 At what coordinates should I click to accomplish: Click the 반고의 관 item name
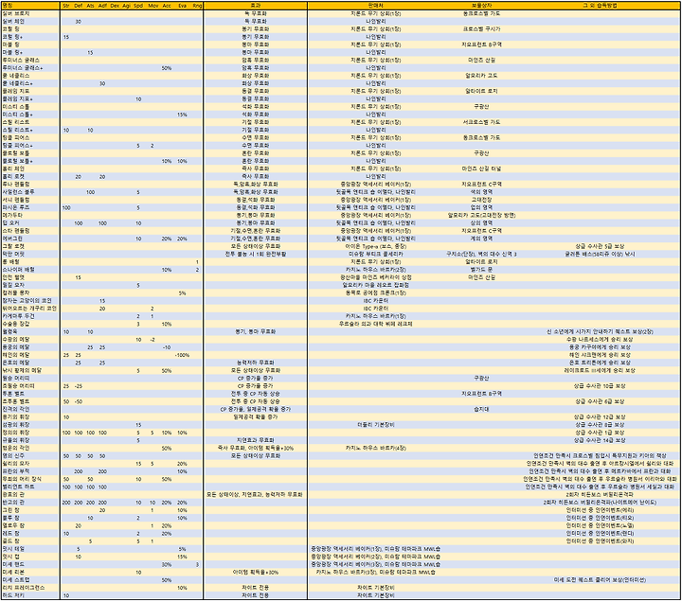(x=13, y=503)
